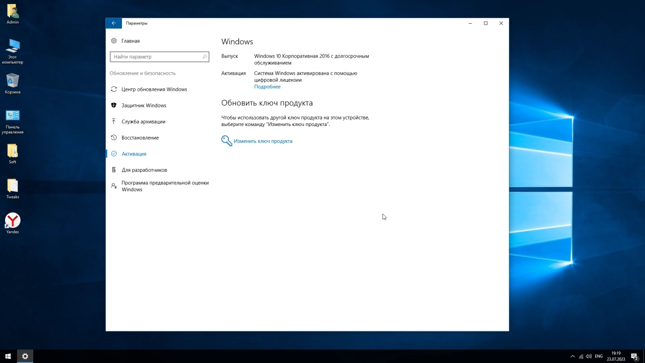Screen dimensions: 645x363
Task: Show hidden tray icons arrow
Action: click(x=572, y=356)
